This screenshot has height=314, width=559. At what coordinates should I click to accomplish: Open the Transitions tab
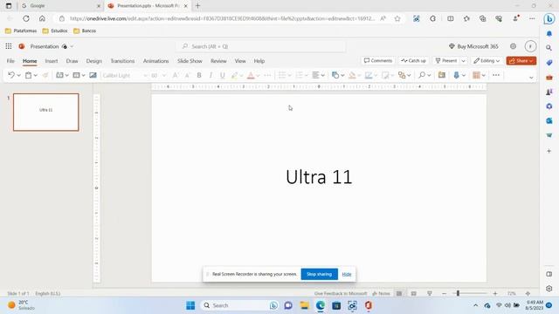(122, 61)
